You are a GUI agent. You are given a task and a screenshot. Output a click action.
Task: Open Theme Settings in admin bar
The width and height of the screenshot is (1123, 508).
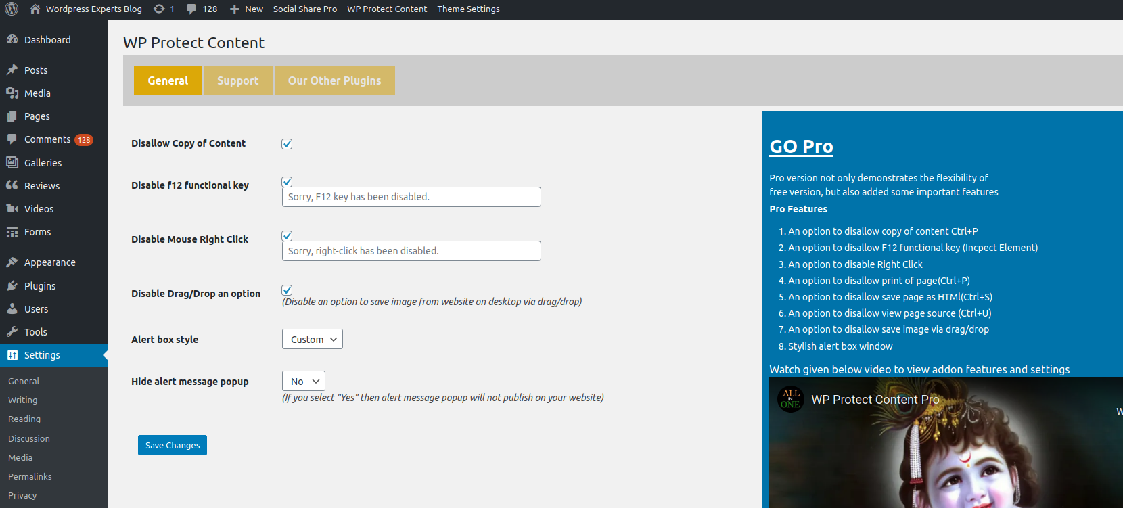[x=469, y=9]
